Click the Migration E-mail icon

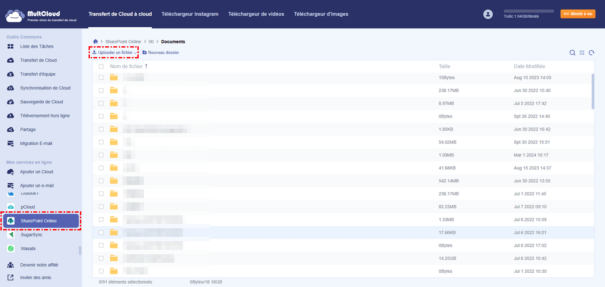tap(11, 143)
